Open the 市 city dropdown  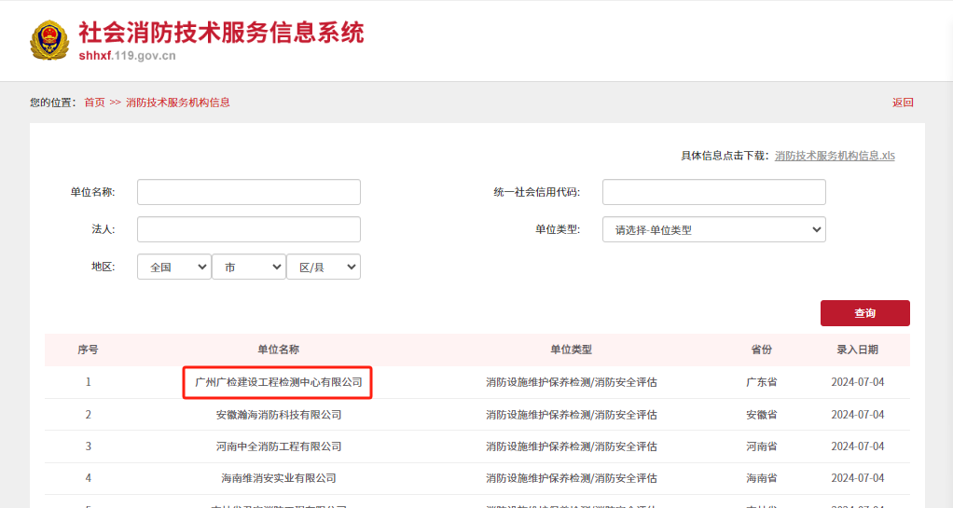(249, 267)
